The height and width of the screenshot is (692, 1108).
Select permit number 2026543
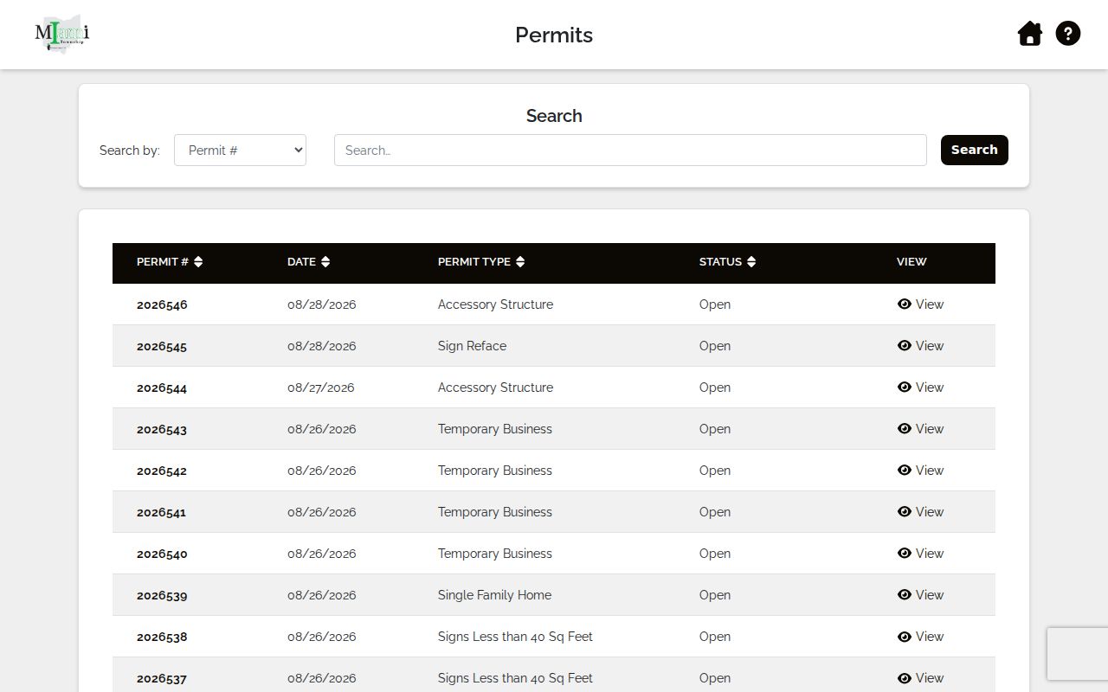point(162,429)
